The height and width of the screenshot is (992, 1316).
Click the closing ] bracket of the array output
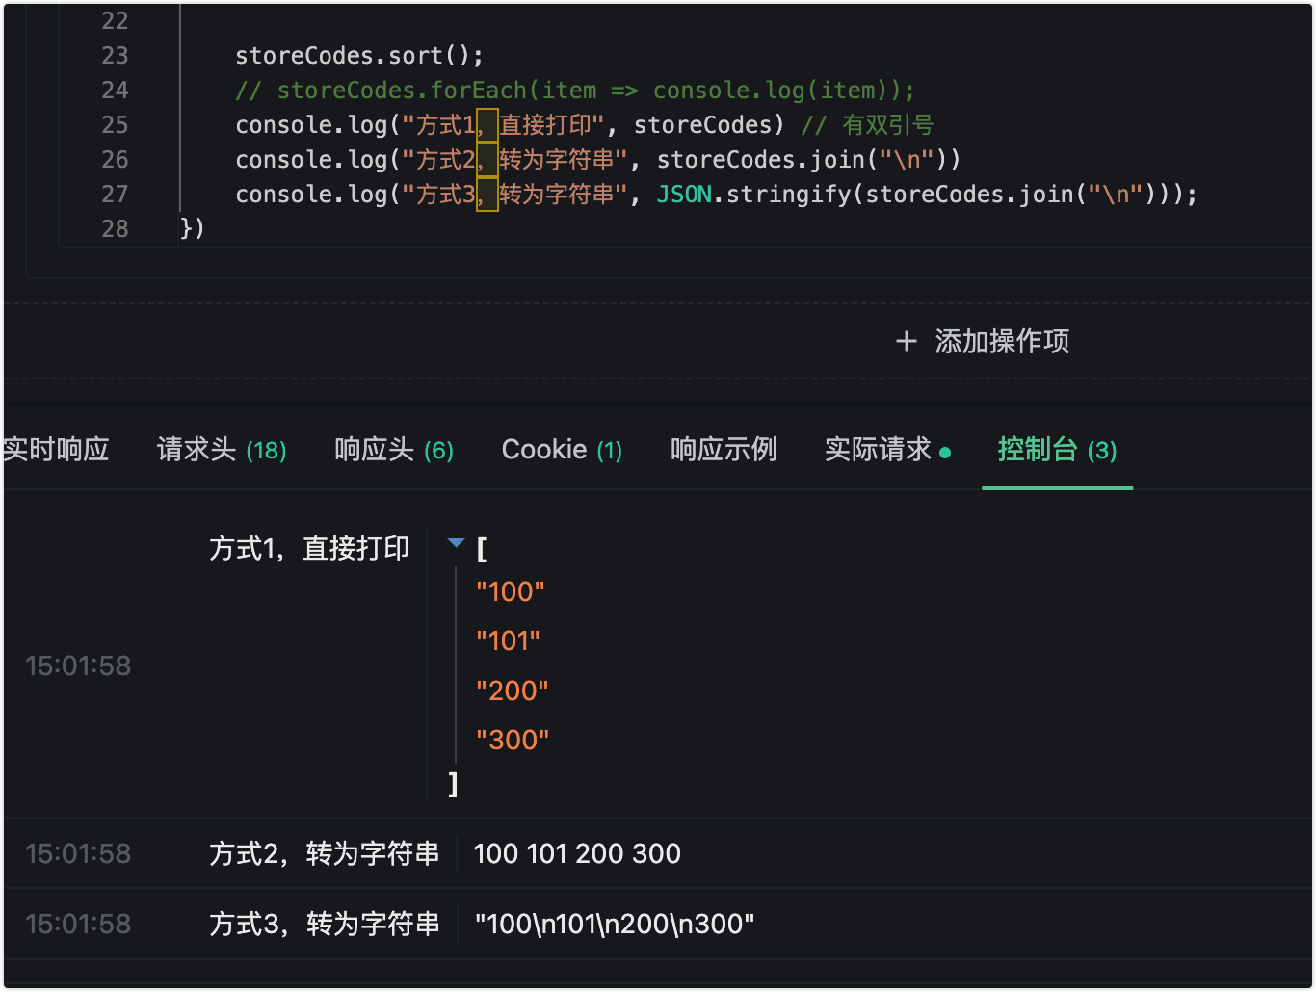pyautogui.click(x=453, y=784)
